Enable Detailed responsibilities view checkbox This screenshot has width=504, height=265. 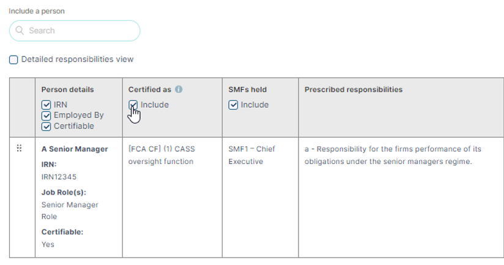(x=13, y=60)
